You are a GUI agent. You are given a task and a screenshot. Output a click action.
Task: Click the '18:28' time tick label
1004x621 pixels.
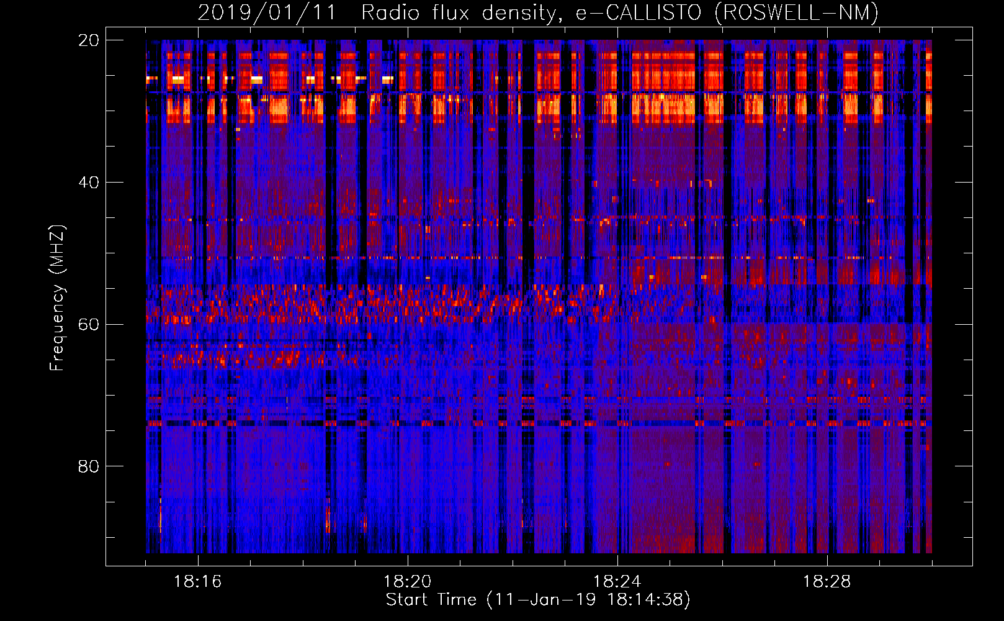pos(827,582)
